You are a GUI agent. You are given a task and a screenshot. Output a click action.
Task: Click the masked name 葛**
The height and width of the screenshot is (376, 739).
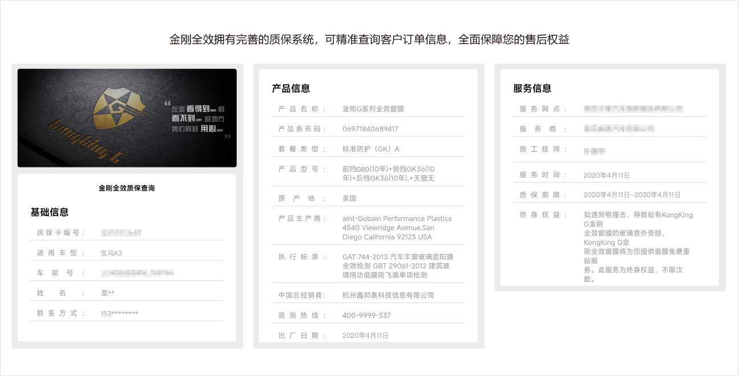click(x=108, y=293)
